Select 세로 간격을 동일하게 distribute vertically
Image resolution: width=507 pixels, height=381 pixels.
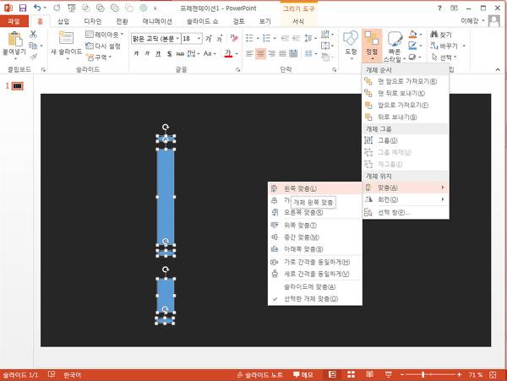pos(315,274)
